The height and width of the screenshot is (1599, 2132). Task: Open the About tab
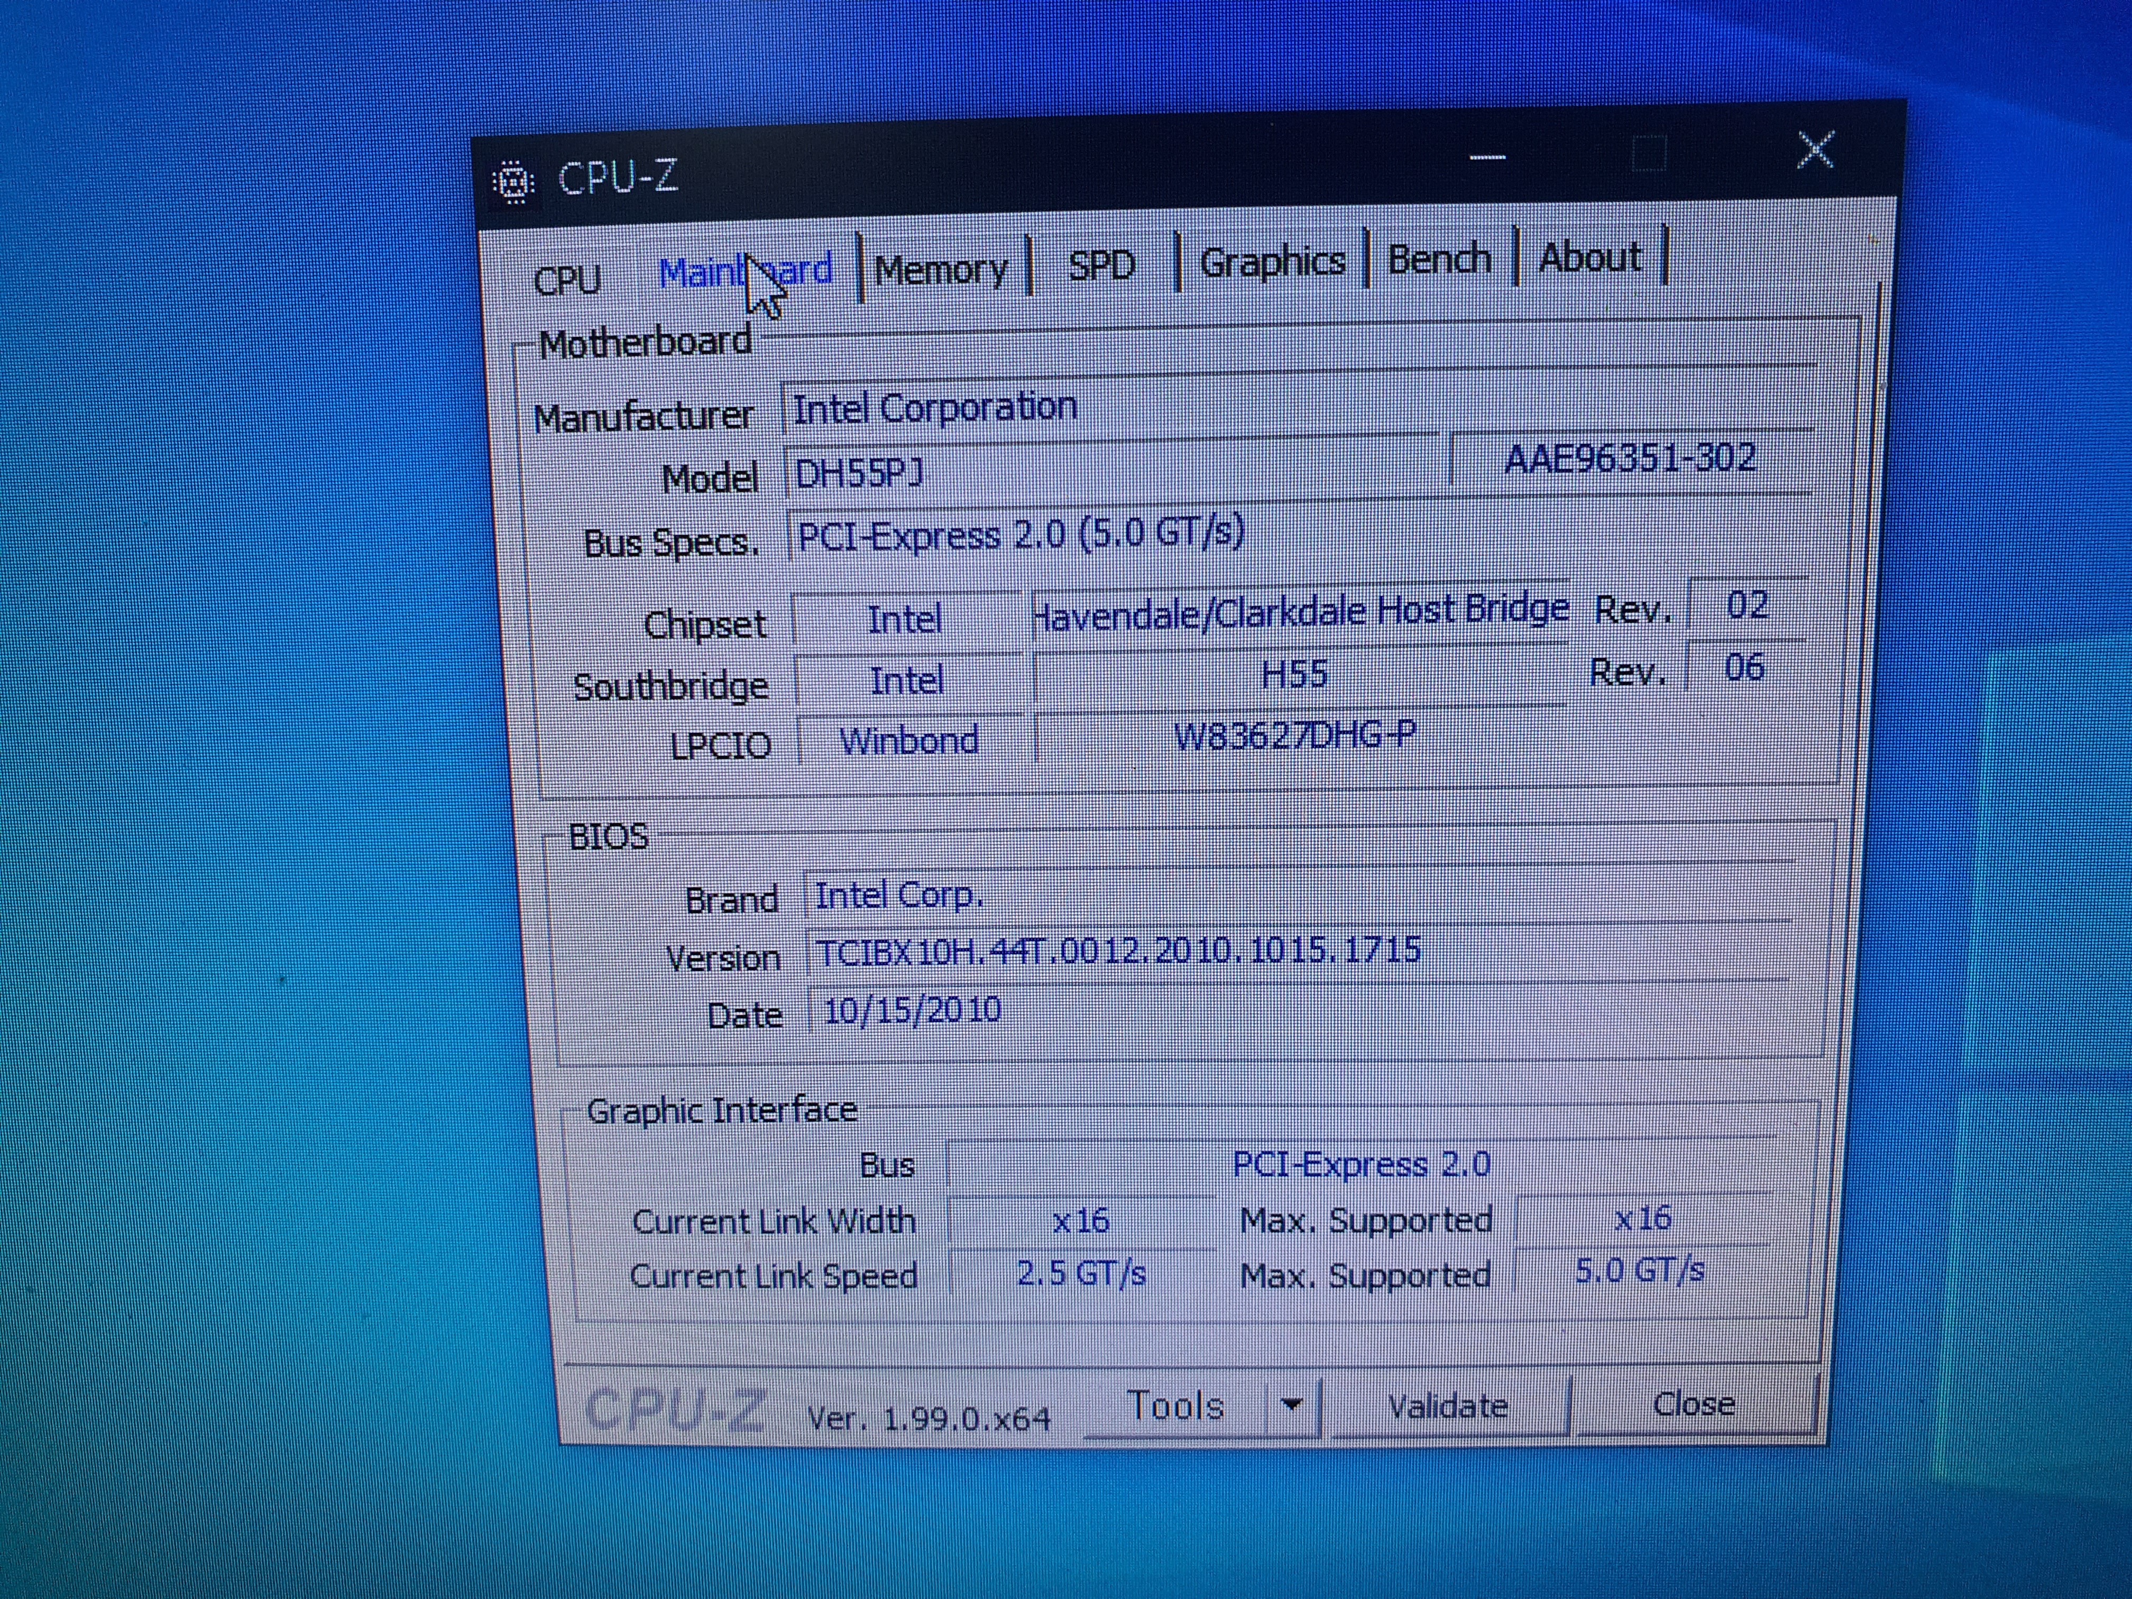pyautogui.click(x=1591, y=256)
